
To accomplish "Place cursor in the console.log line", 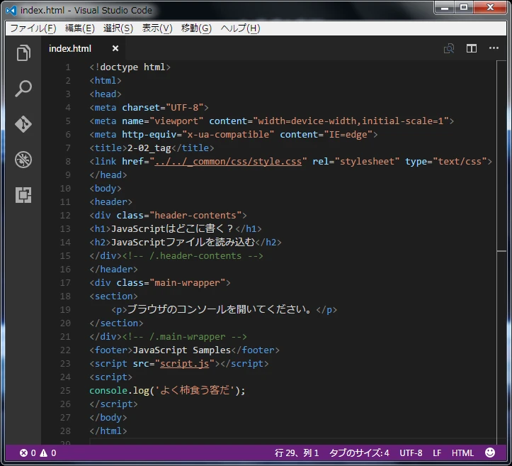I will [x=167, y=390].
